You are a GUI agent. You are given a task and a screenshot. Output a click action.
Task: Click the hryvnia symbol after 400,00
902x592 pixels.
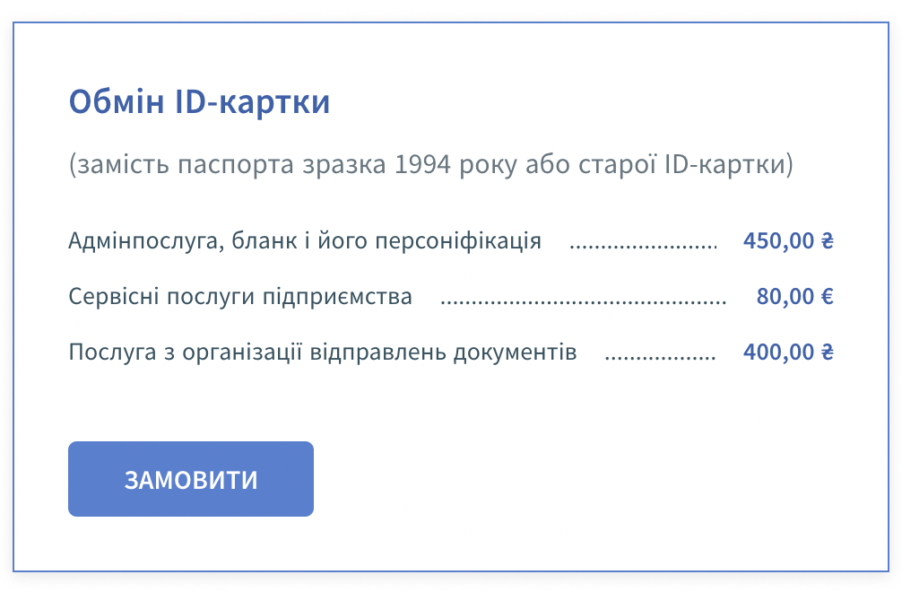[x=828, y=353]
